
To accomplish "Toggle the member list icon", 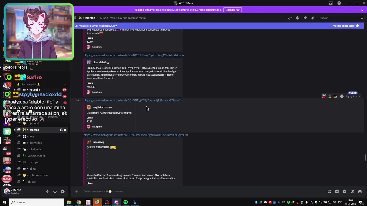I will (x=313, y=18).
